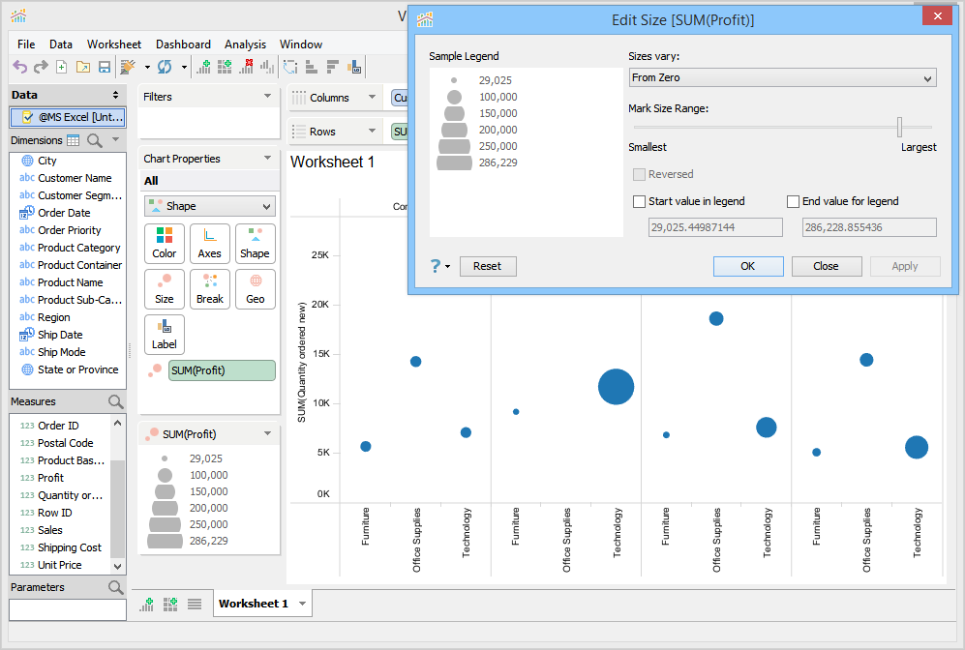Click the Save disk icon
The width and height of the screenshot is (965, 650).
click(104, 67)
